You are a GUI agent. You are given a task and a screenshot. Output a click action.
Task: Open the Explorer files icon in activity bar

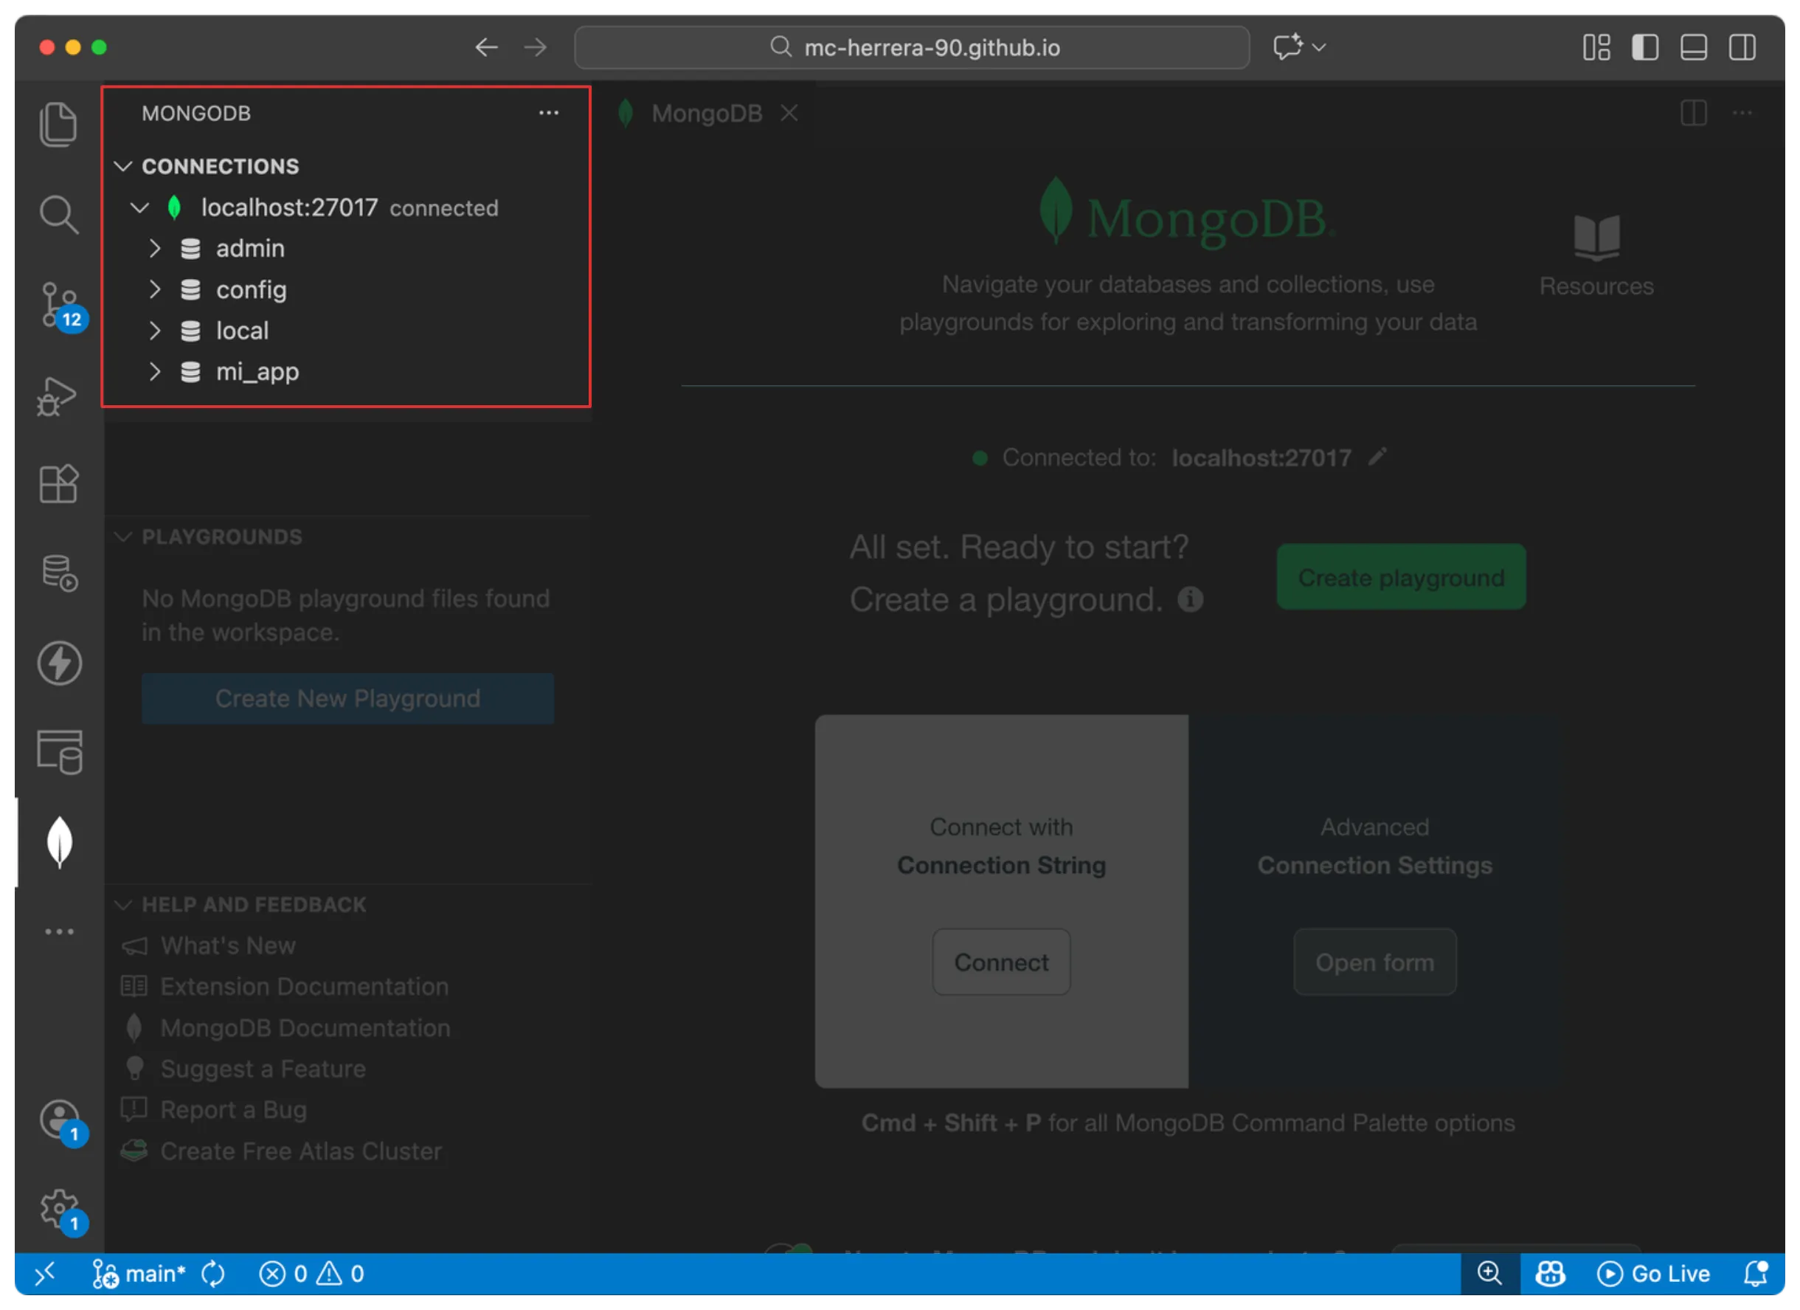58,125
